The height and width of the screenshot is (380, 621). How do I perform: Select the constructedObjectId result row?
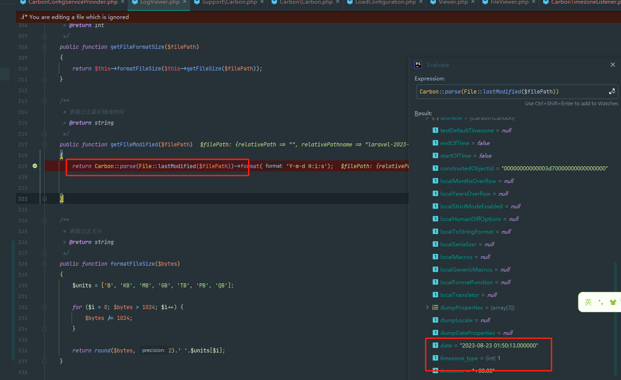[x=514, y=168]
